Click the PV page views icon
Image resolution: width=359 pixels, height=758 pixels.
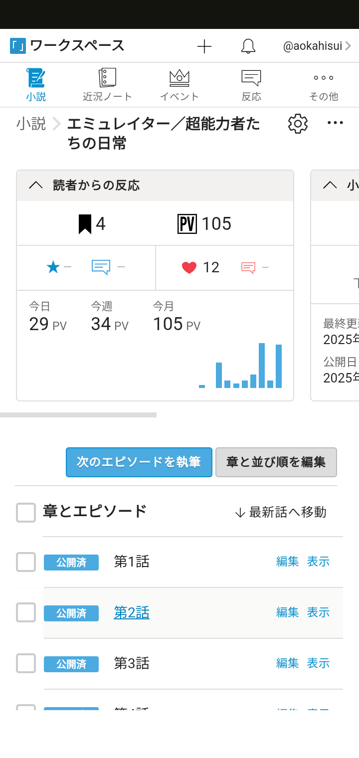(x=187, y=224)
